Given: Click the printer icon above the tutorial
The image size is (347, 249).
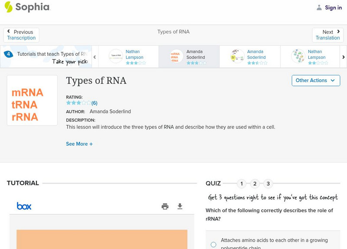Looking at the screenshot, I should click(165, 207).
